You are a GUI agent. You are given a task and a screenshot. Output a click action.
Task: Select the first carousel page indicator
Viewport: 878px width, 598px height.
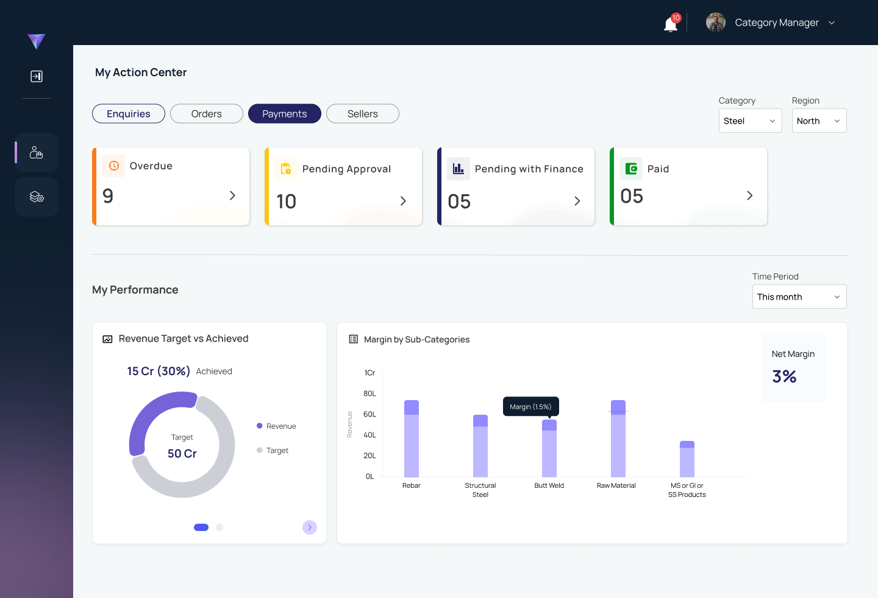(201, 527)
